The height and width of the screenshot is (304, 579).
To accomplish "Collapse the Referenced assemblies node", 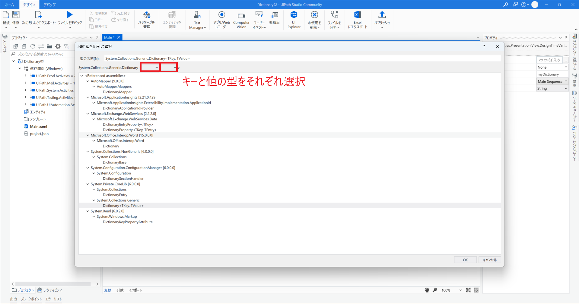I will tap(82, 76).
